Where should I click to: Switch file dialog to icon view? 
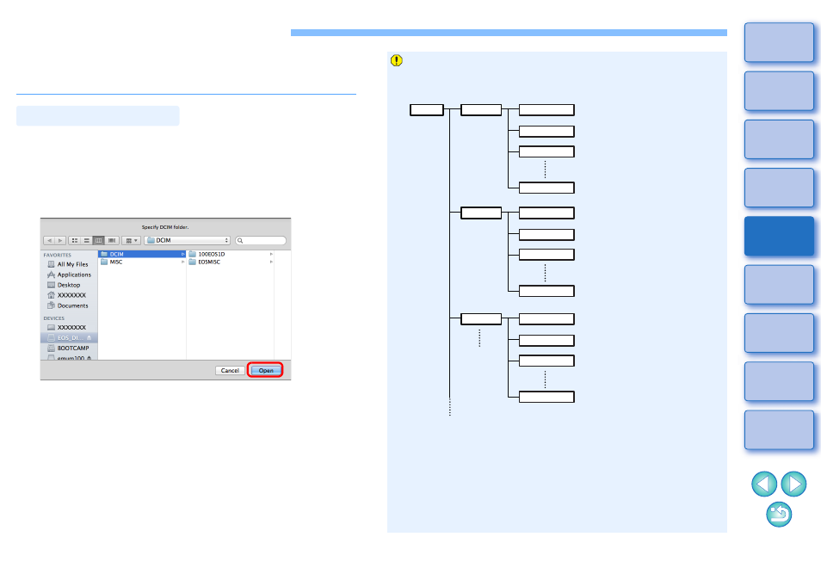coord(75,240)
